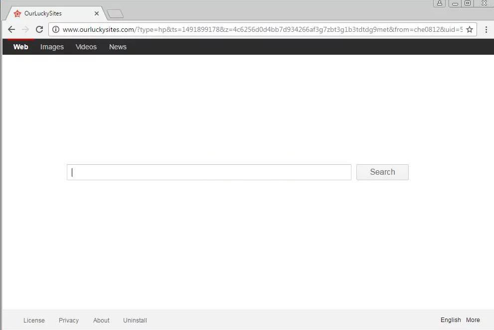This screenshot has width=494, height=330.
Task: Go back using the browser back arrow
Action: 11,29
